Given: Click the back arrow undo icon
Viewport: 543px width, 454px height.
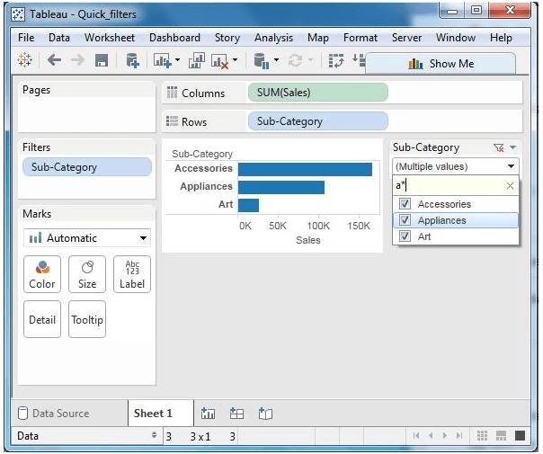Looking at the screenshot, I should pos(53,61).
